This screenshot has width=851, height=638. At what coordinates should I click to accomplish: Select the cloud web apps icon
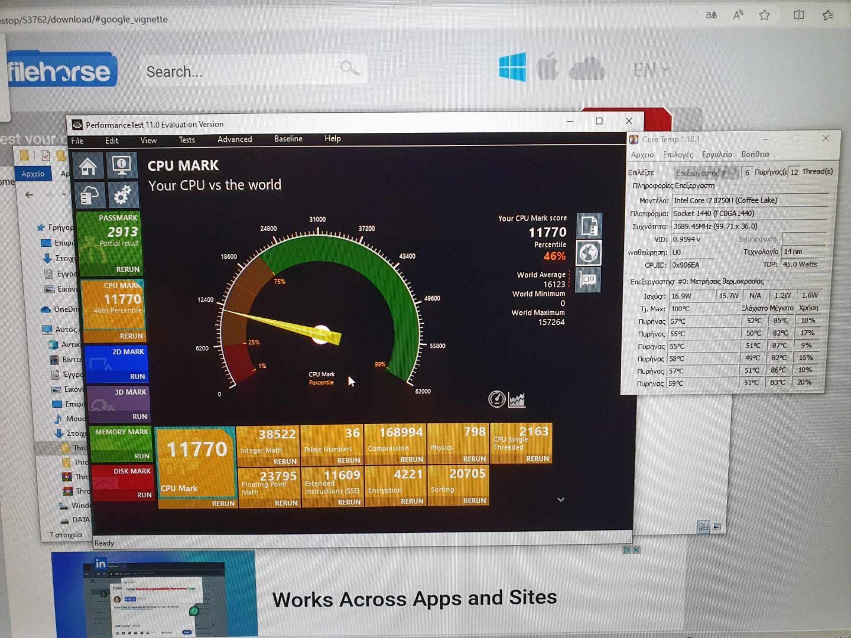tap(587, 69)
